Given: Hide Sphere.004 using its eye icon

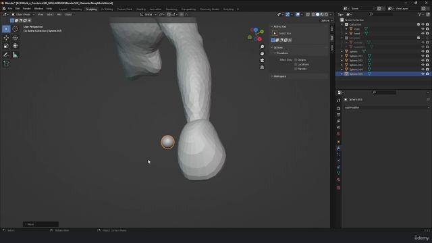Looking at the screenshot, I should click(423, 70).
